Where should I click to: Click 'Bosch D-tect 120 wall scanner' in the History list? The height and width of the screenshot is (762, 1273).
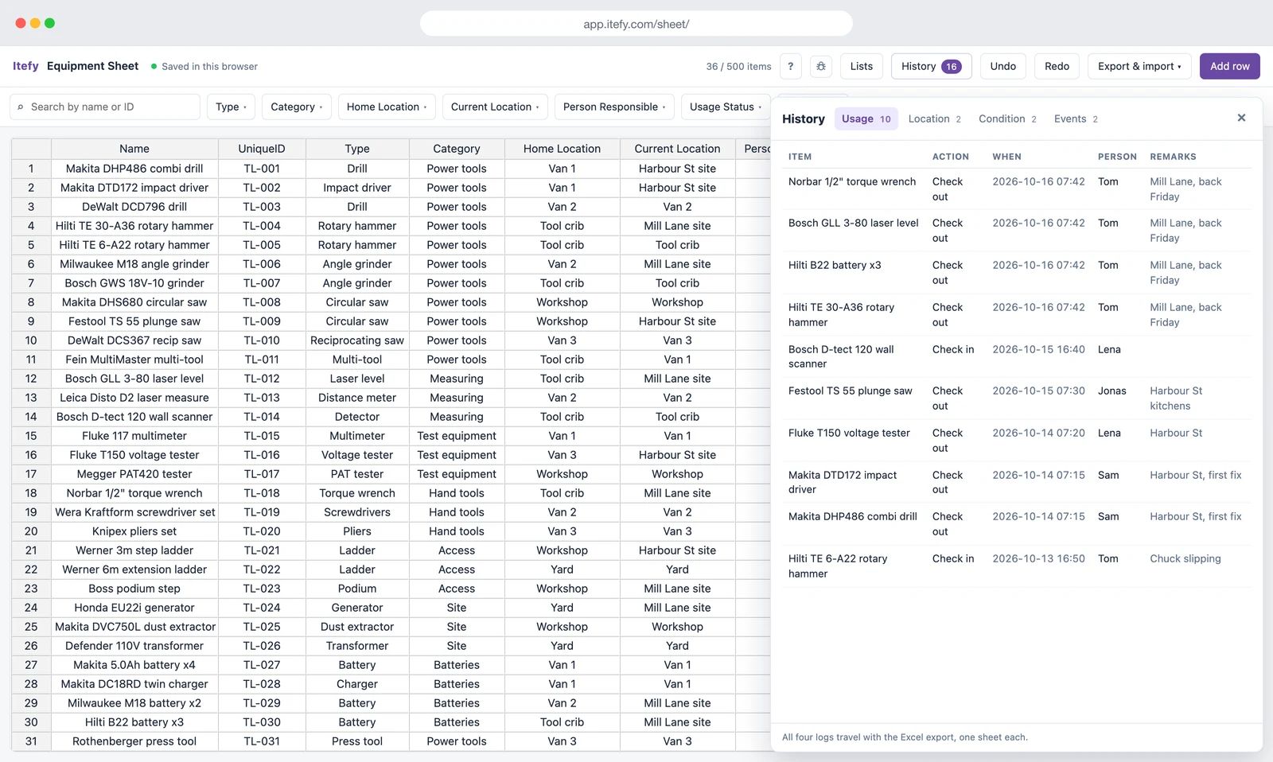(x=841, y=356)
